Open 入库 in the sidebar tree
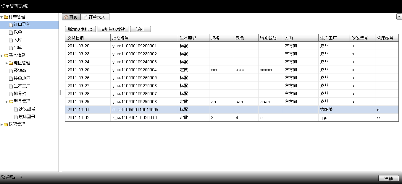The width and height of the screenshot is (402, 184). (x=18, y=40)
